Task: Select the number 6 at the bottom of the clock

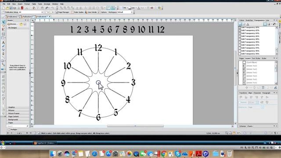Action: pos(98,117)
